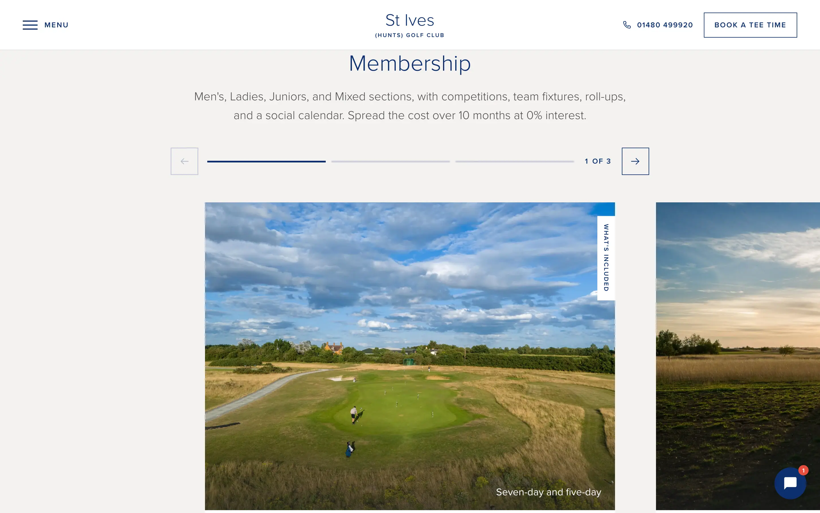Open the hamburger menu icon
Viewport: 820px width, 513px height.
(30, 25)
